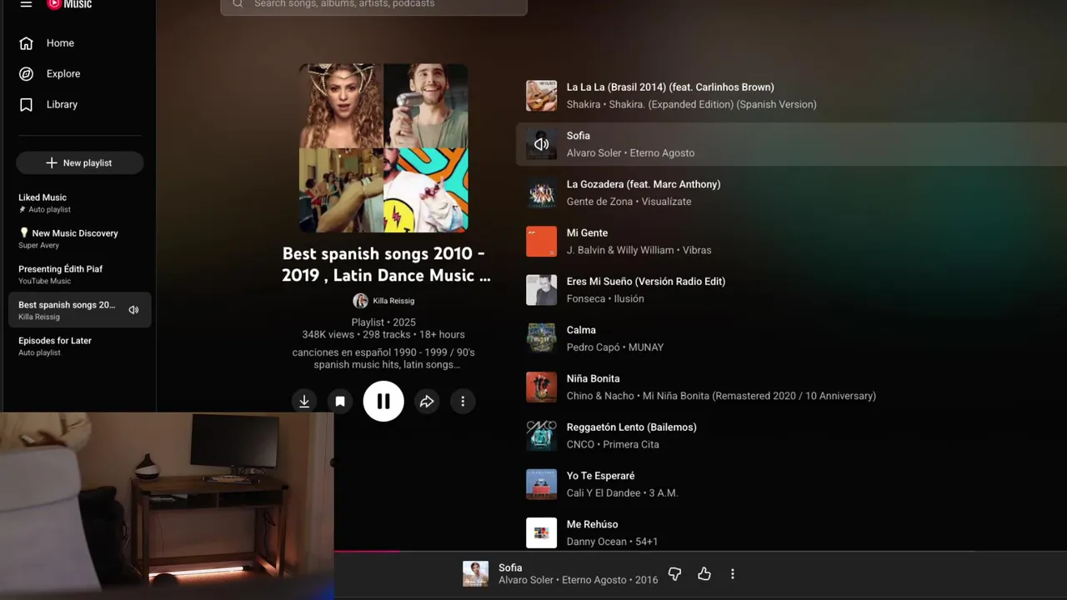Image resolution: width=1067 pixels, height=600 pixels.
Task: Play Reggaetón Lento album thumbnail
Action: (x=541, y=436)
